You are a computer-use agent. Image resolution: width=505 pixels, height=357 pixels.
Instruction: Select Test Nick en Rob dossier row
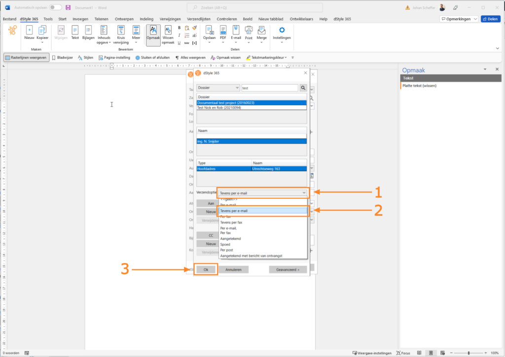252,108
